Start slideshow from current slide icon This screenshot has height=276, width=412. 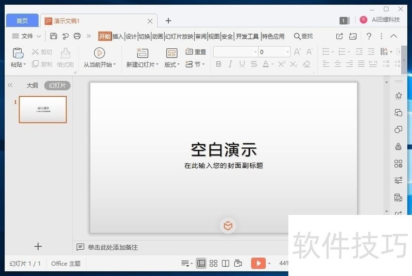click(x=99, y=53)
